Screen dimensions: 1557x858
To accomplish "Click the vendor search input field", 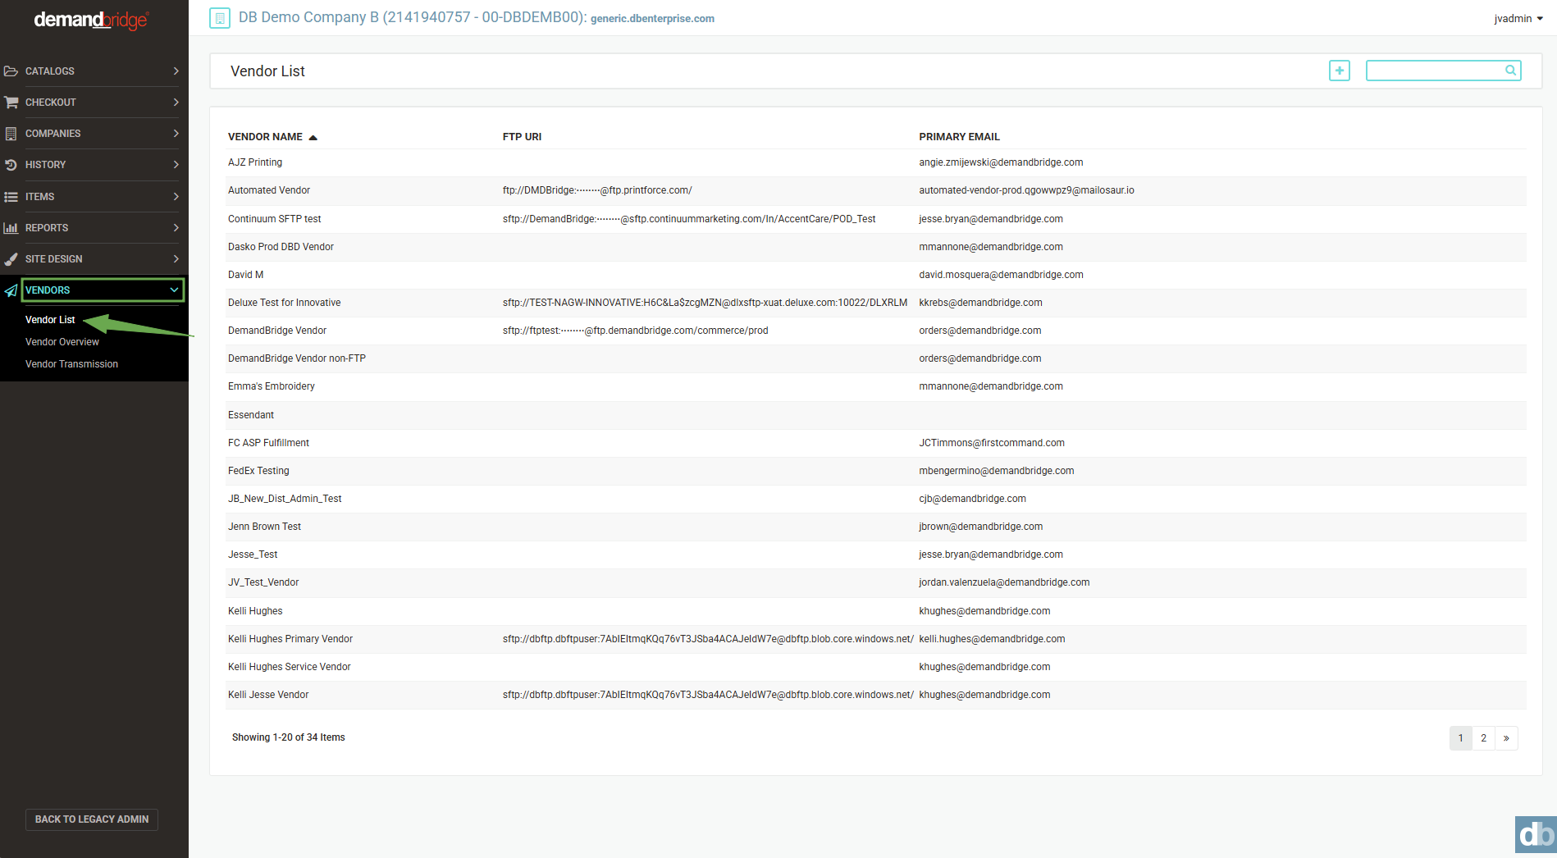I will pyautogui.click(x=1443, y=71).
